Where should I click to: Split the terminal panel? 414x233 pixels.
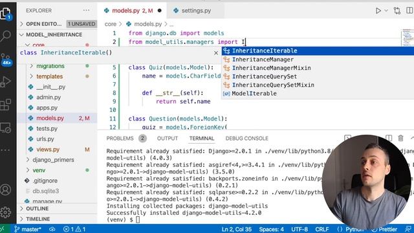pos(389,138)
